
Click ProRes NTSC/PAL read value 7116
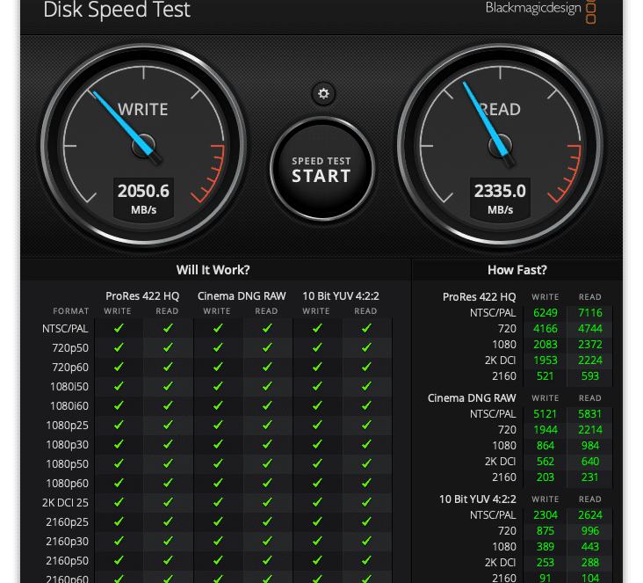pos(590,313)
